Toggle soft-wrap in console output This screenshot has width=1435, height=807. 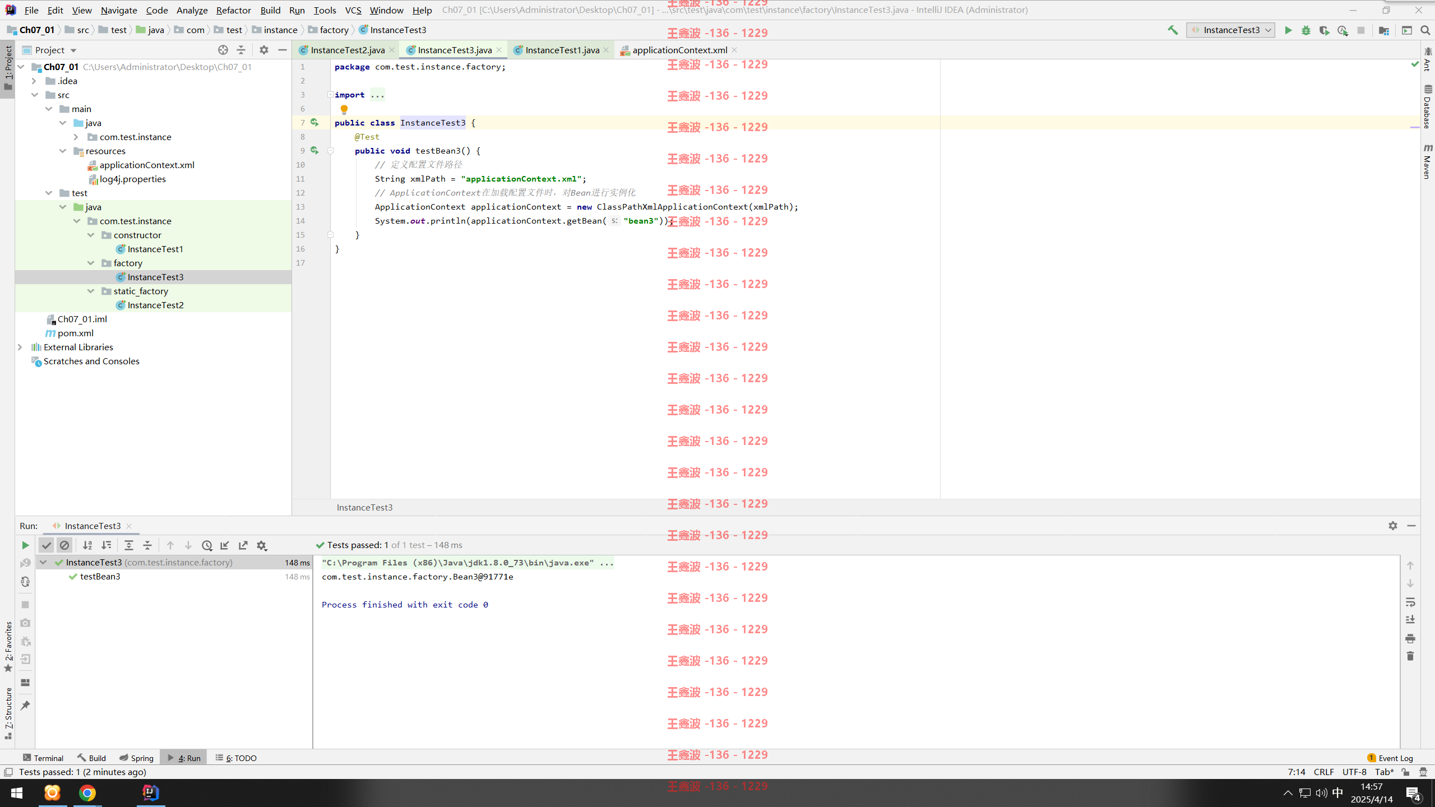coord(1410,602)
